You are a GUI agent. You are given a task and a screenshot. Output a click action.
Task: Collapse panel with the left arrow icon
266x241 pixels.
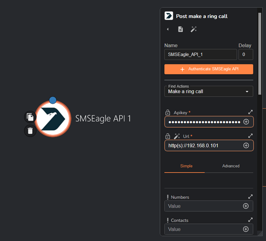pyautogui.click(x=168, y=29)
